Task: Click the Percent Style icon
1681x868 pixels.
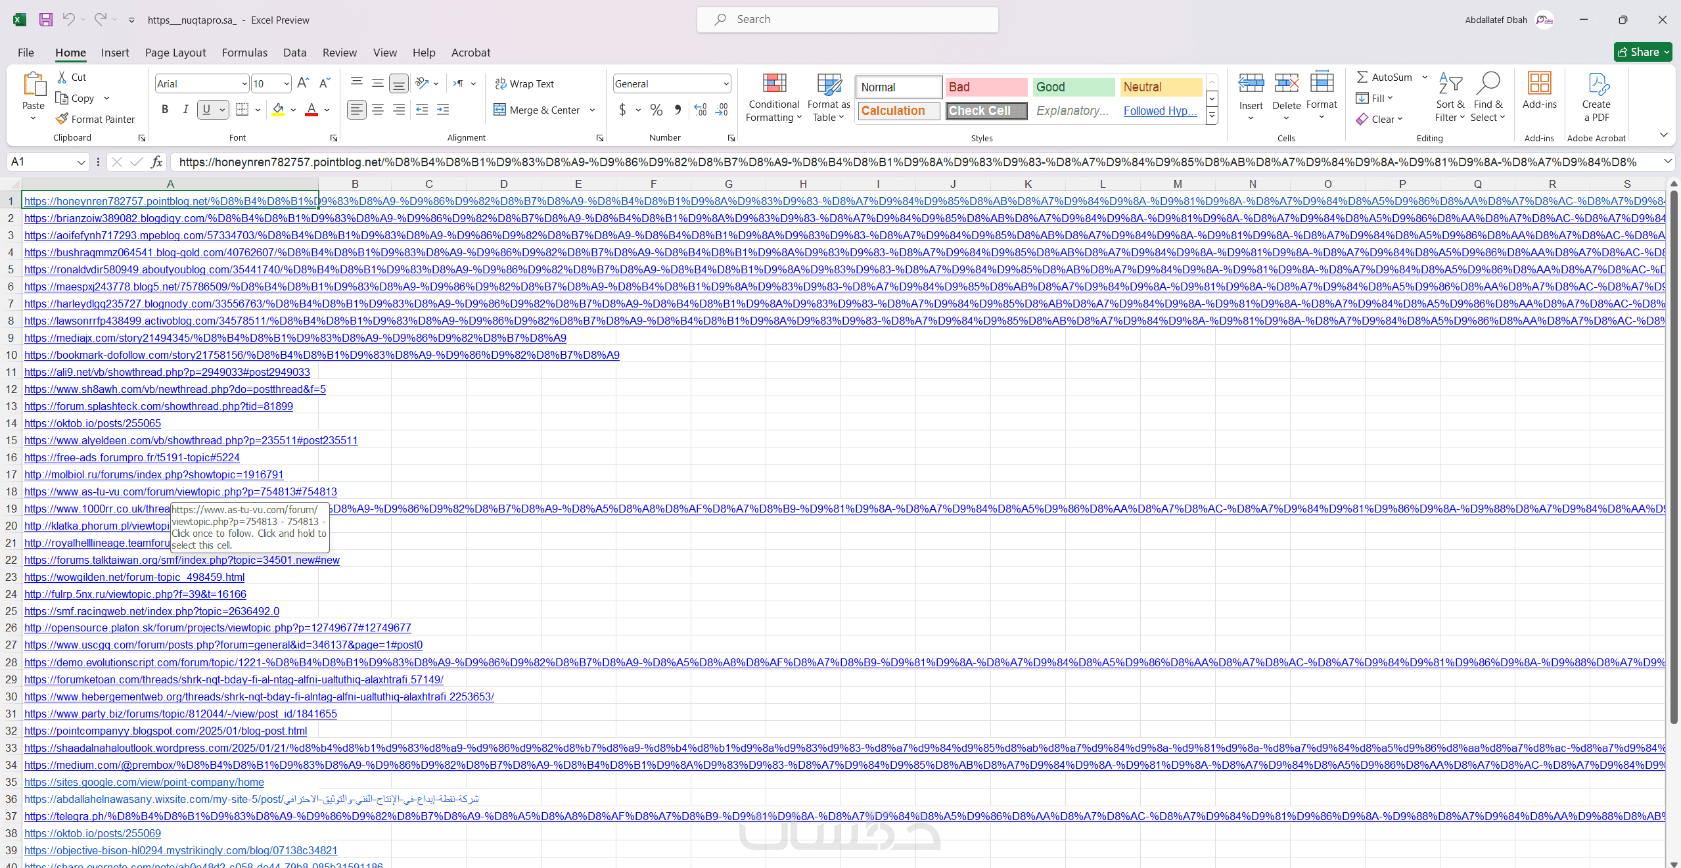Action: (656, 110)
